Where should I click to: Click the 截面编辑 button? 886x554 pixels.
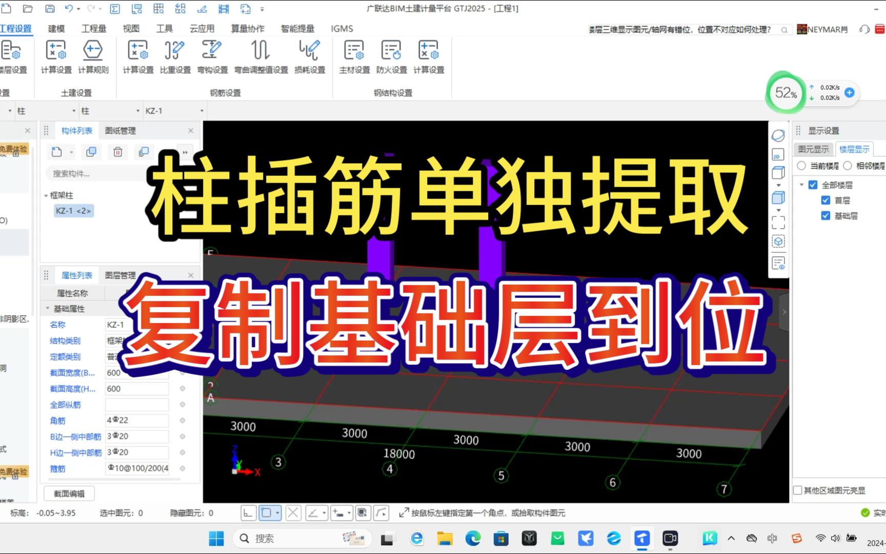click(x=68, y=493)
